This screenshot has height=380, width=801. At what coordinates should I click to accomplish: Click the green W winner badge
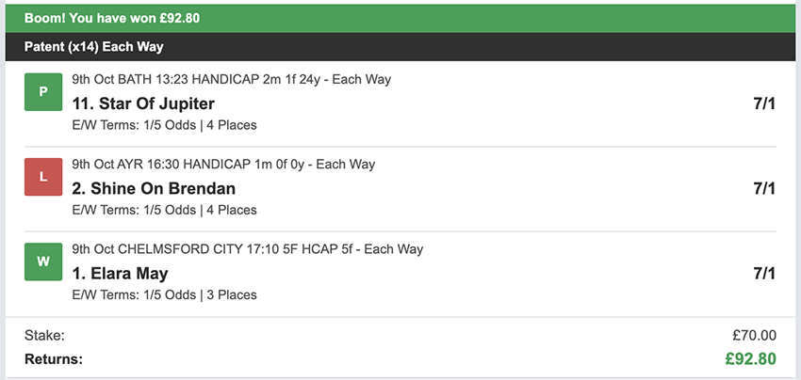[41, 261]
